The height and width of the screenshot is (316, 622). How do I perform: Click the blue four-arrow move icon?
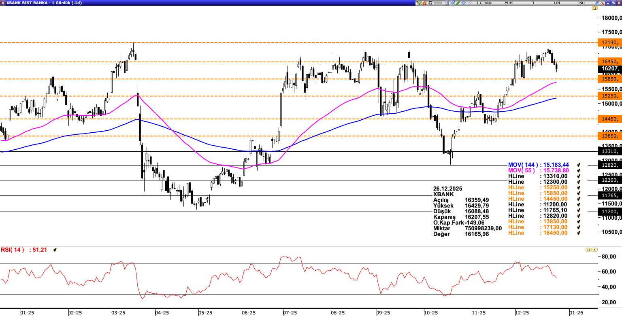463,3
